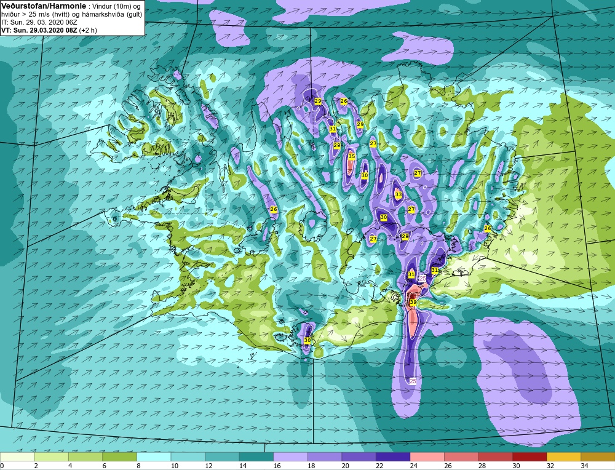Screen dimensions: 615x470
Task: Click the legend scale number 32
Action: [550, 466]
